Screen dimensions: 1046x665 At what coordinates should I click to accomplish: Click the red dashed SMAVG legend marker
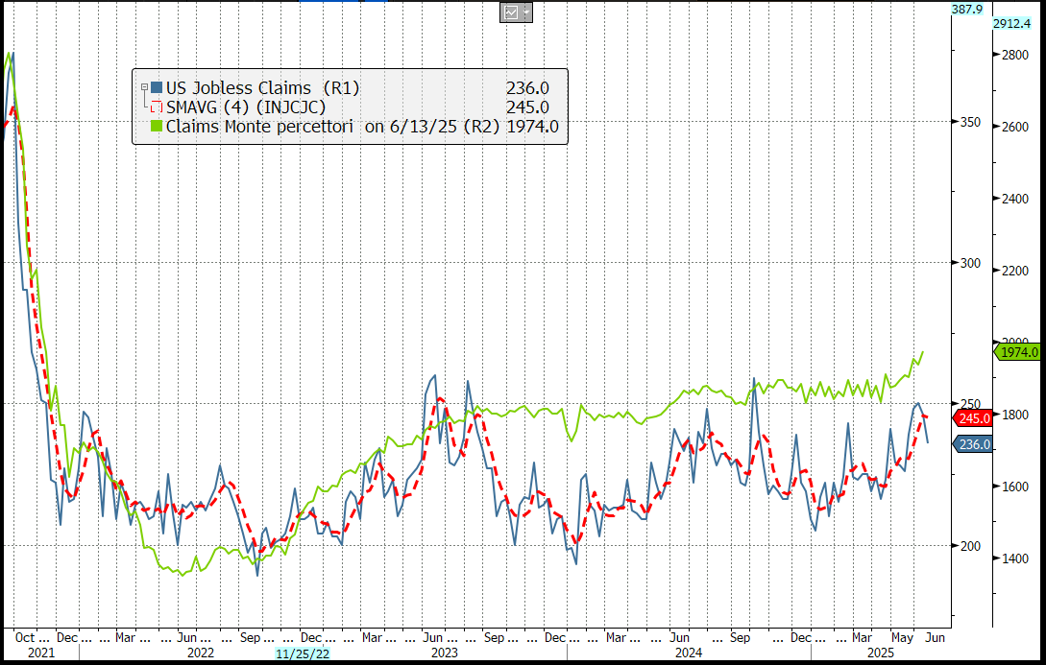(x=157, y=107)
